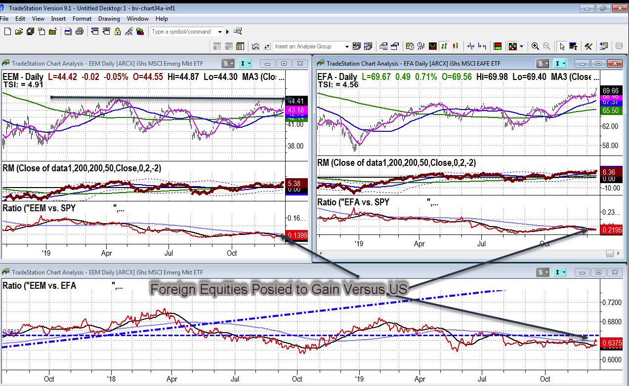Toggle the S button on EFA Daily chart

tap(543, 63)
